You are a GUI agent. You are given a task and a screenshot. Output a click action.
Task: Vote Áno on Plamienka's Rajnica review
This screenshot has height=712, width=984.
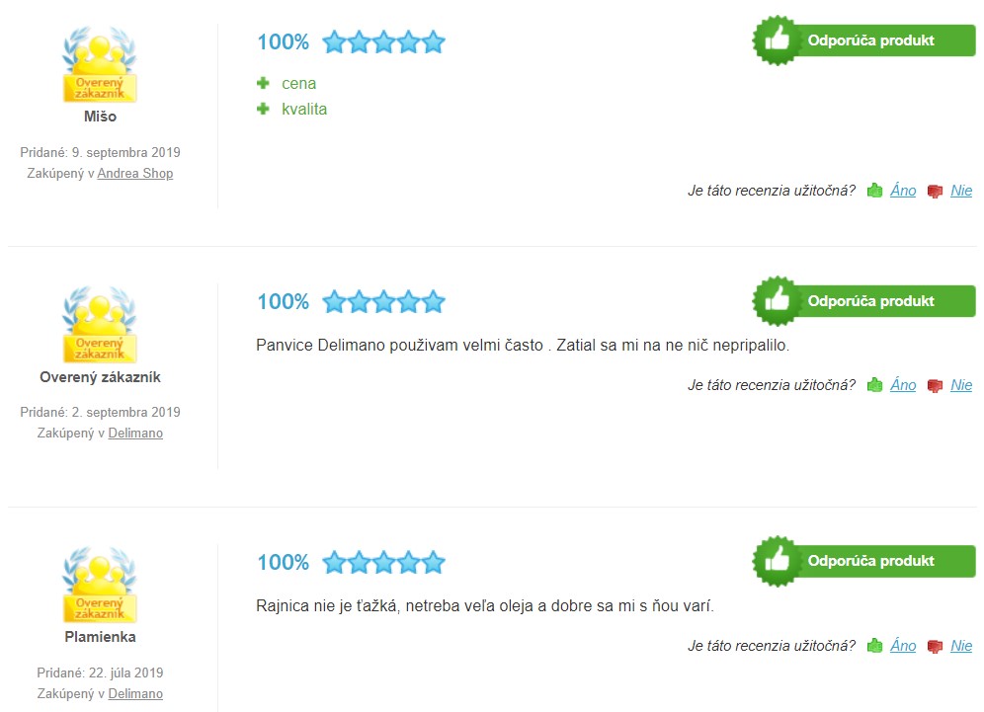903,646
